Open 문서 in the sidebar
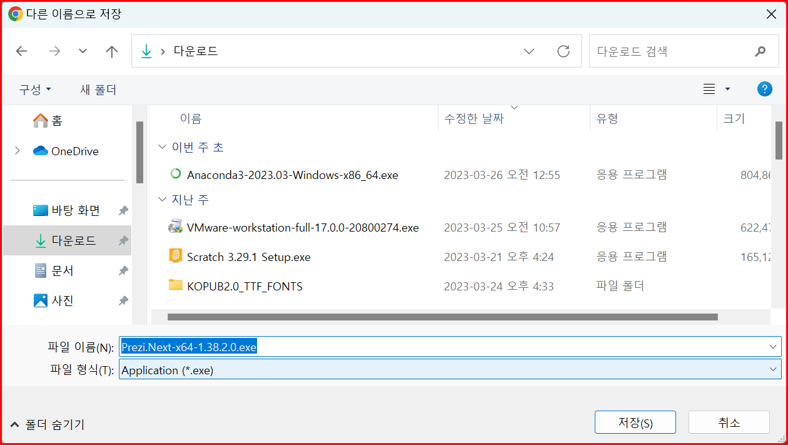The width and height of the screenshot is (788, 445). (54, 270)
